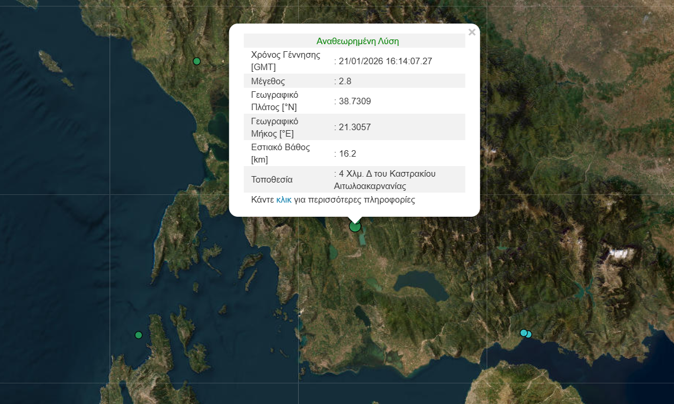Click the magnitude value 2.8
This screenshot has height=404, width=674.
tap(345, 81)
